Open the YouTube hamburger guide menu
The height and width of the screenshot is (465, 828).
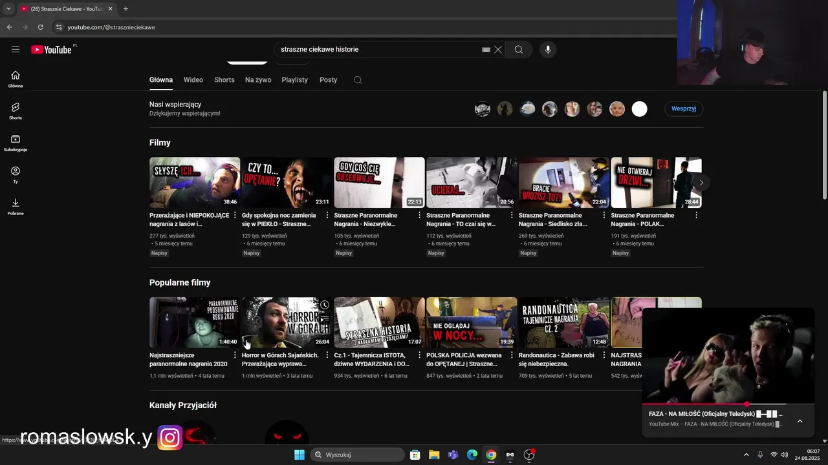pos(16,49)
